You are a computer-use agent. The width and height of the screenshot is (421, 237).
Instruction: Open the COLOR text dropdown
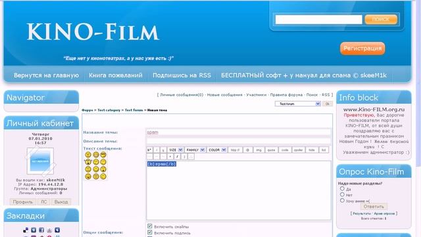tap(216, 150)
